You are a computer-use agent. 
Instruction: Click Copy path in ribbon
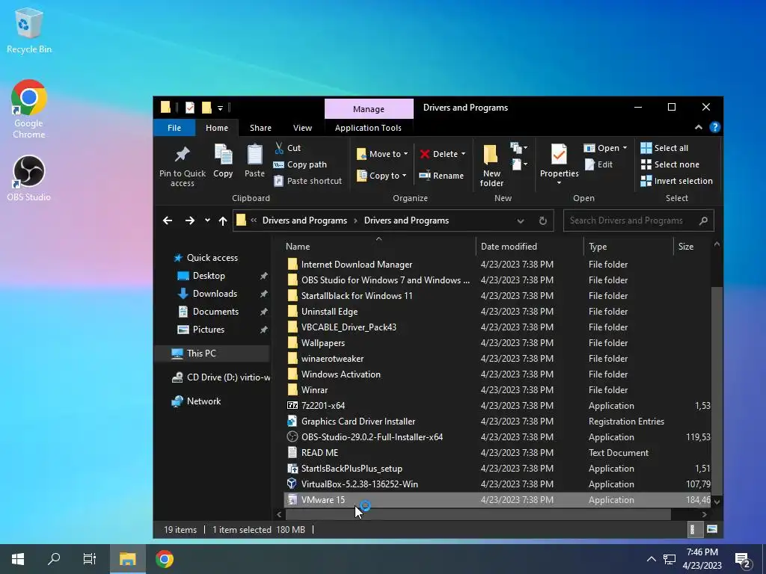(300, 164)
